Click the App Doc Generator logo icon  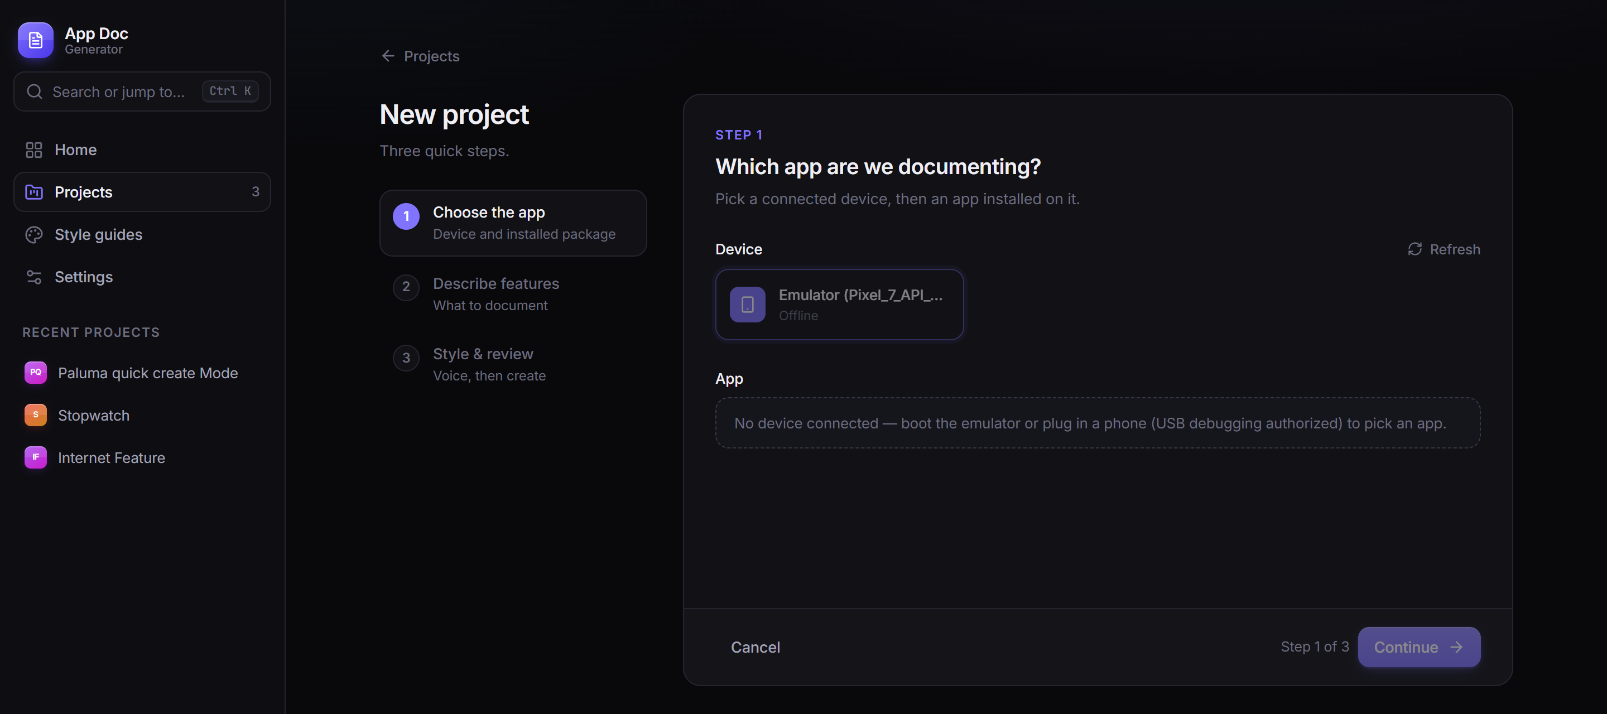36,41
